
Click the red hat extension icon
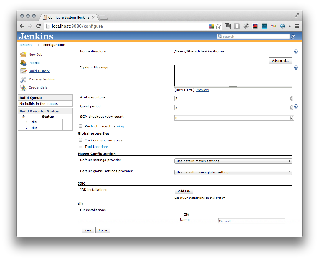255,26
